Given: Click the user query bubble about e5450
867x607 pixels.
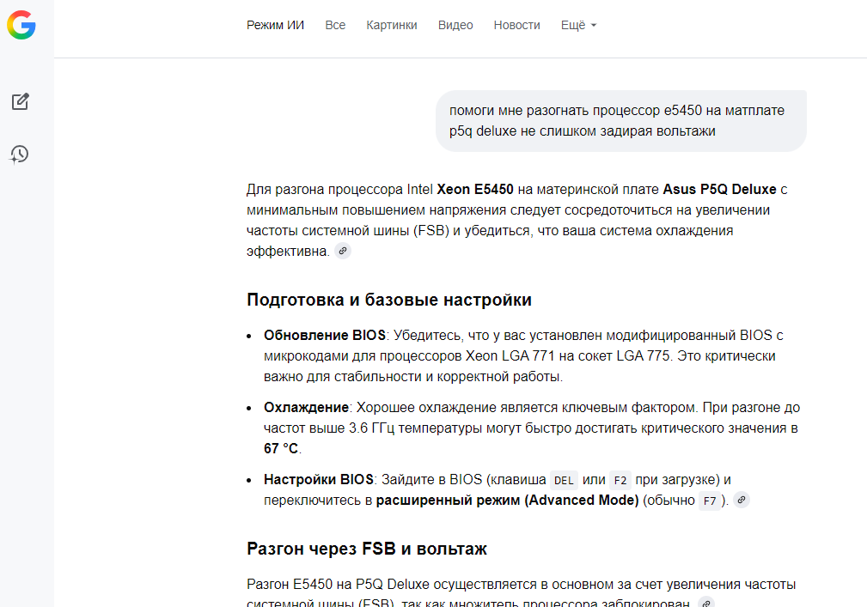Looking at the screenshot, I should pos(621,121).
